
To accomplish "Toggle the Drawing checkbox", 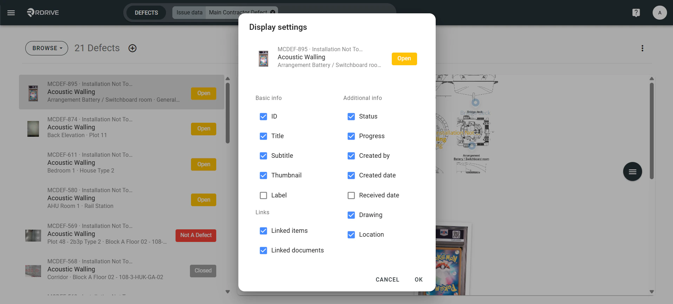I will (351, 215).
